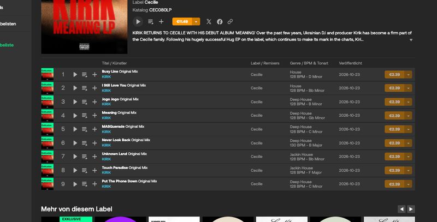Play track 1 Busy Line
This screenshot has height=222, width=437.
click(x=75, y=74)
